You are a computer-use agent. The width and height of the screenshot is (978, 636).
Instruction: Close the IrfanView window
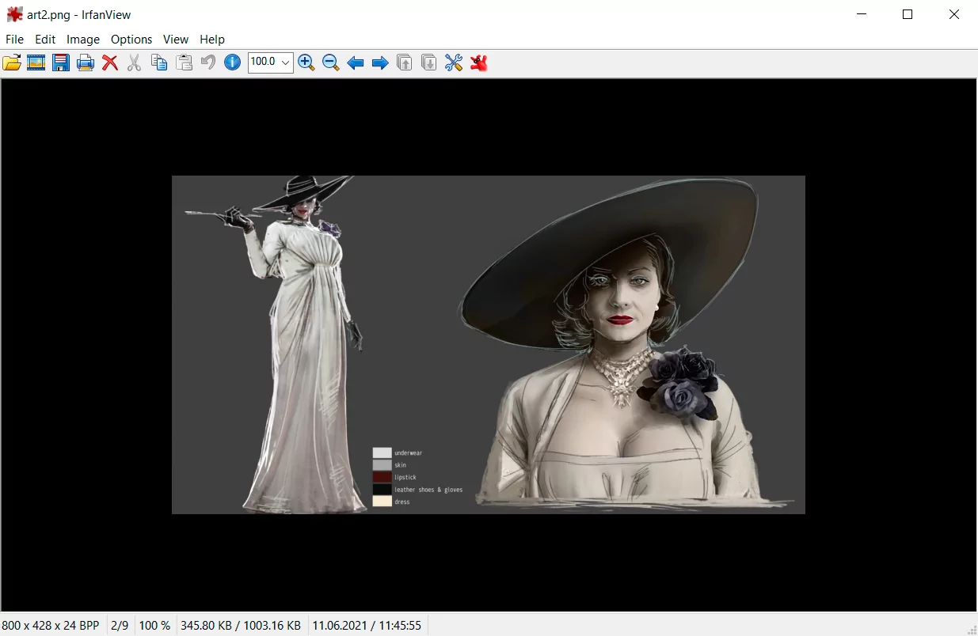954,14
